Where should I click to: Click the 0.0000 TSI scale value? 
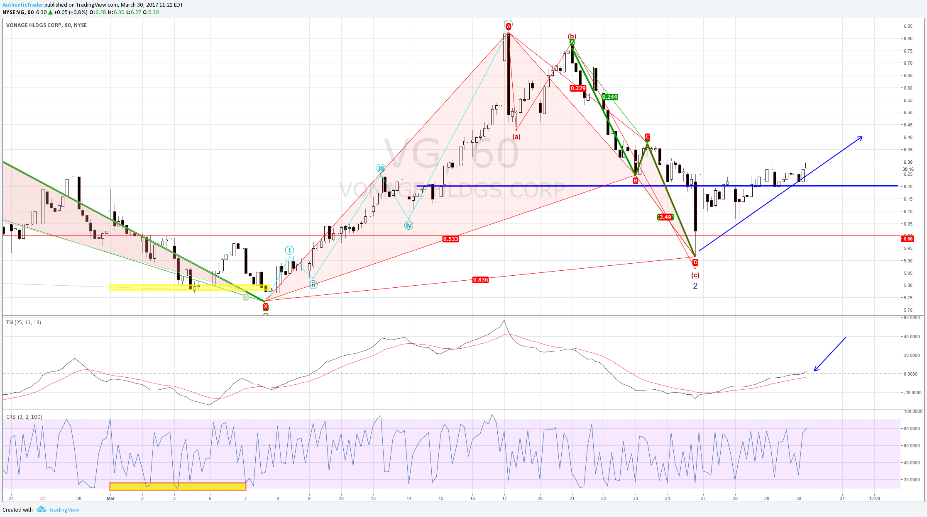point(910,374)
